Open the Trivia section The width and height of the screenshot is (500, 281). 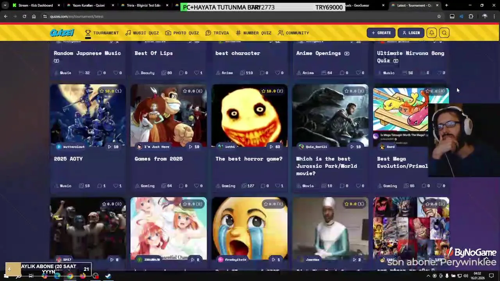pos(217,33)
